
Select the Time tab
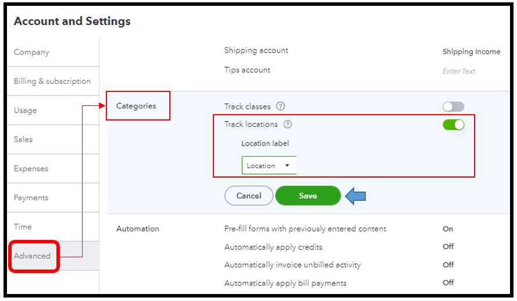(23, 227)
